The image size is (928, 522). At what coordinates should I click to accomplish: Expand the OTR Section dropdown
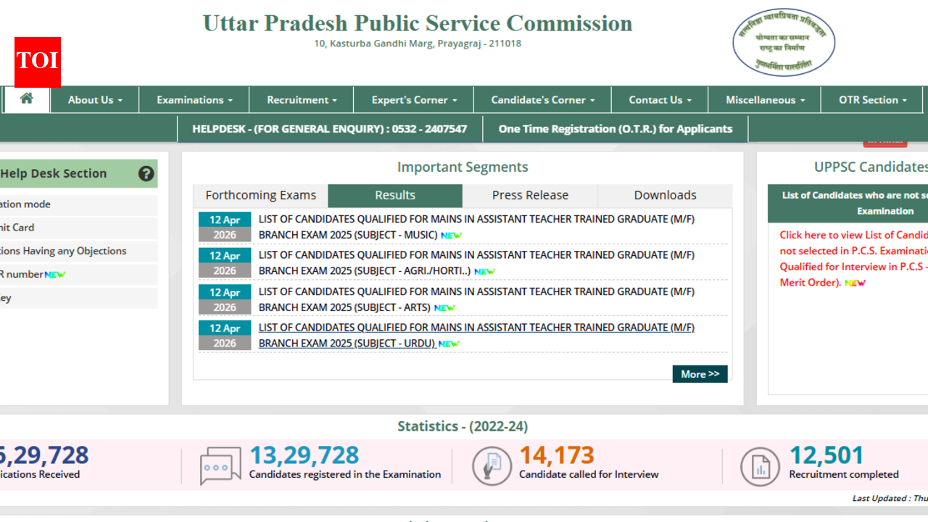pyautogui.click(x=871, y=99)
